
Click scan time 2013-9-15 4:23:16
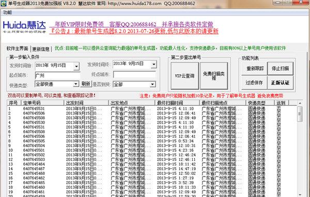175,150
